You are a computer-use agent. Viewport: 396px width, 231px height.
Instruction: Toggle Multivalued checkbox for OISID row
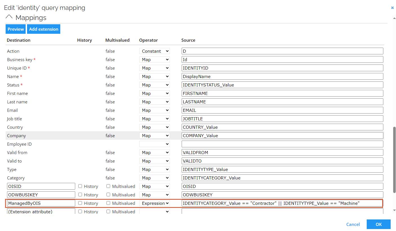point(108,186)
